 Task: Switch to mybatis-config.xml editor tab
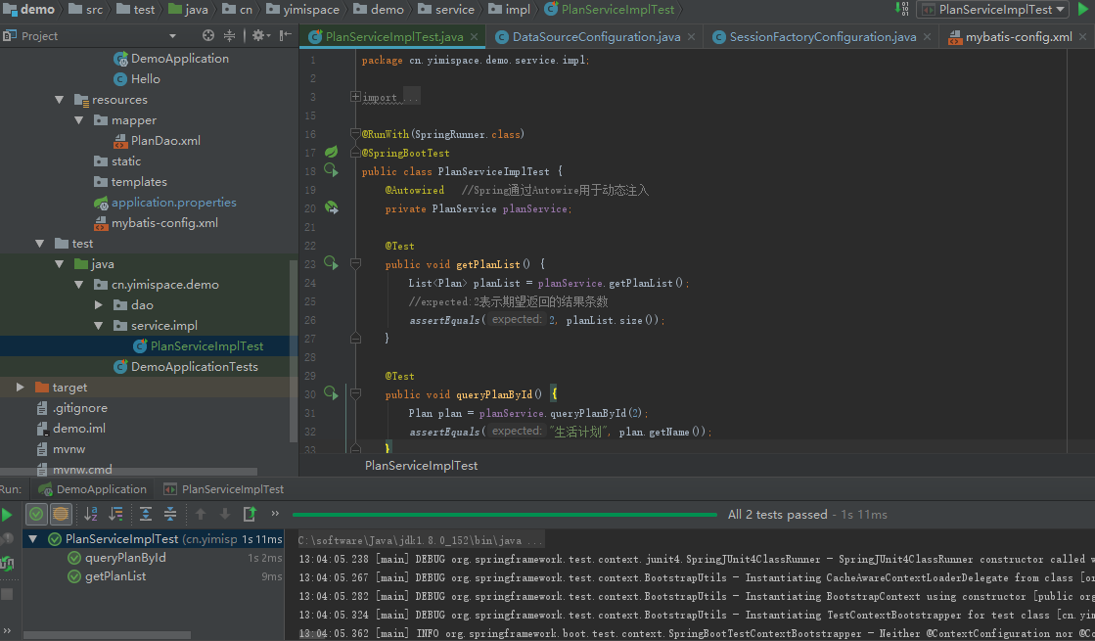click(1018, 36)
